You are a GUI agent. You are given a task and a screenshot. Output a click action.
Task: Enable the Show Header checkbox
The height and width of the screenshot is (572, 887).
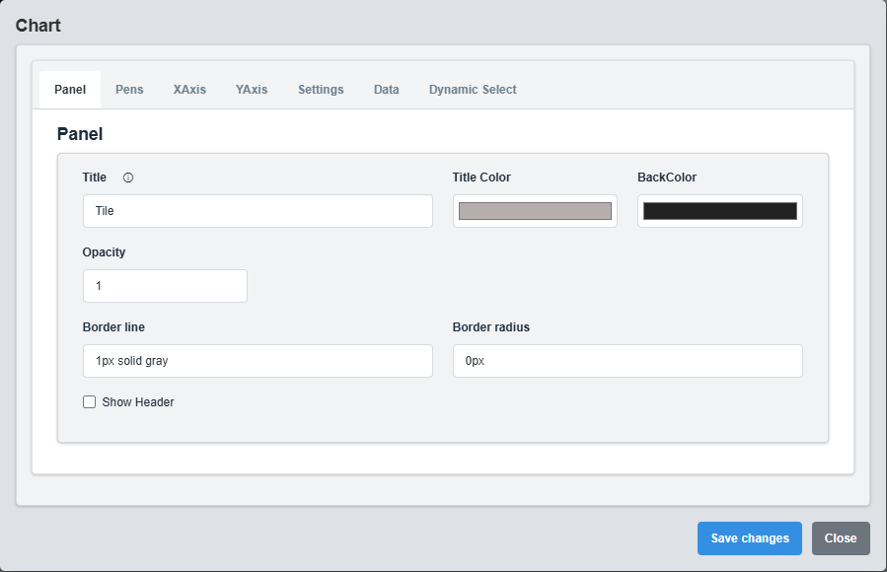click(x=89, y=401)
